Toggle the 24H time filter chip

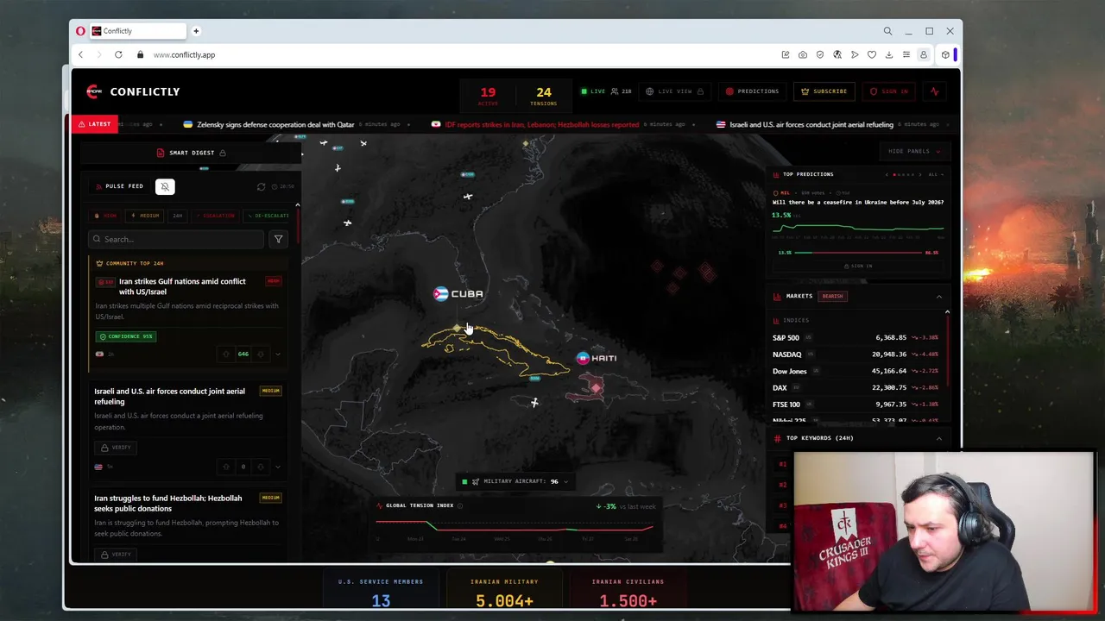(x=177, y=216)
